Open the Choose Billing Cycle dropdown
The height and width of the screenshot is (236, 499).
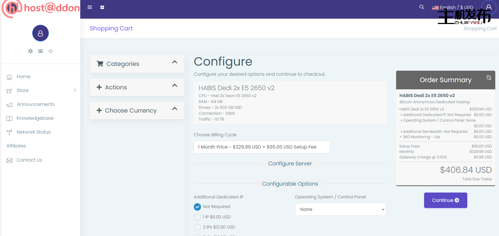(x=262, y=147)
